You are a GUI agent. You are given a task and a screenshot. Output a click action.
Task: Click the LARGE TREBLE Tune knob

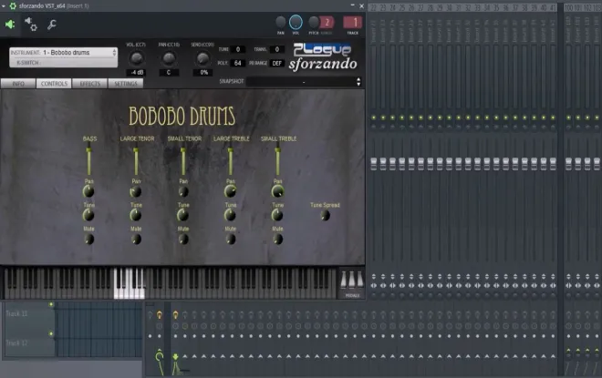[x=231, y=215]
